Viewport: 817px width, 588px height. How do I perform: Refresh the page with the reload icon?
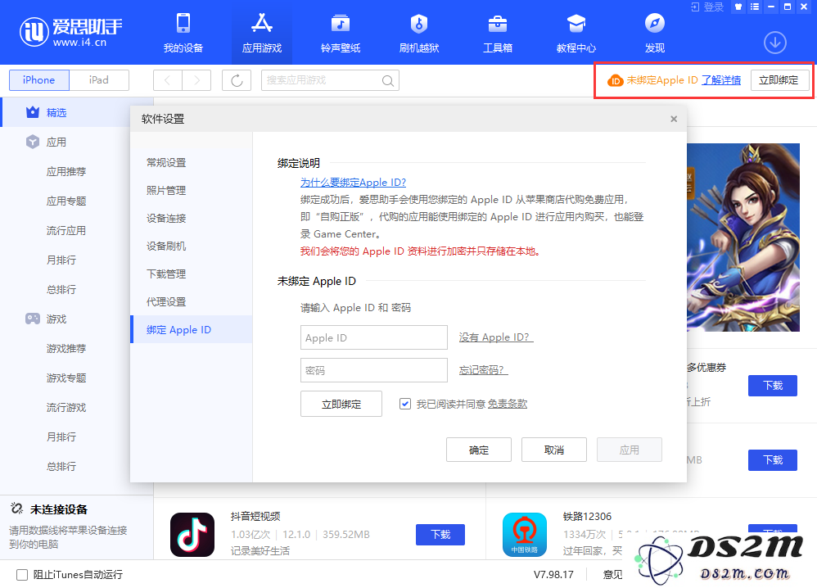click(237, 80)
